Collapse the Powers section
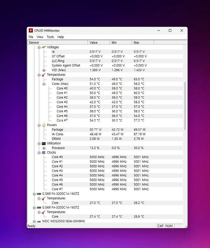The width and height of the screenshot is (210, 248). [39, 126]
